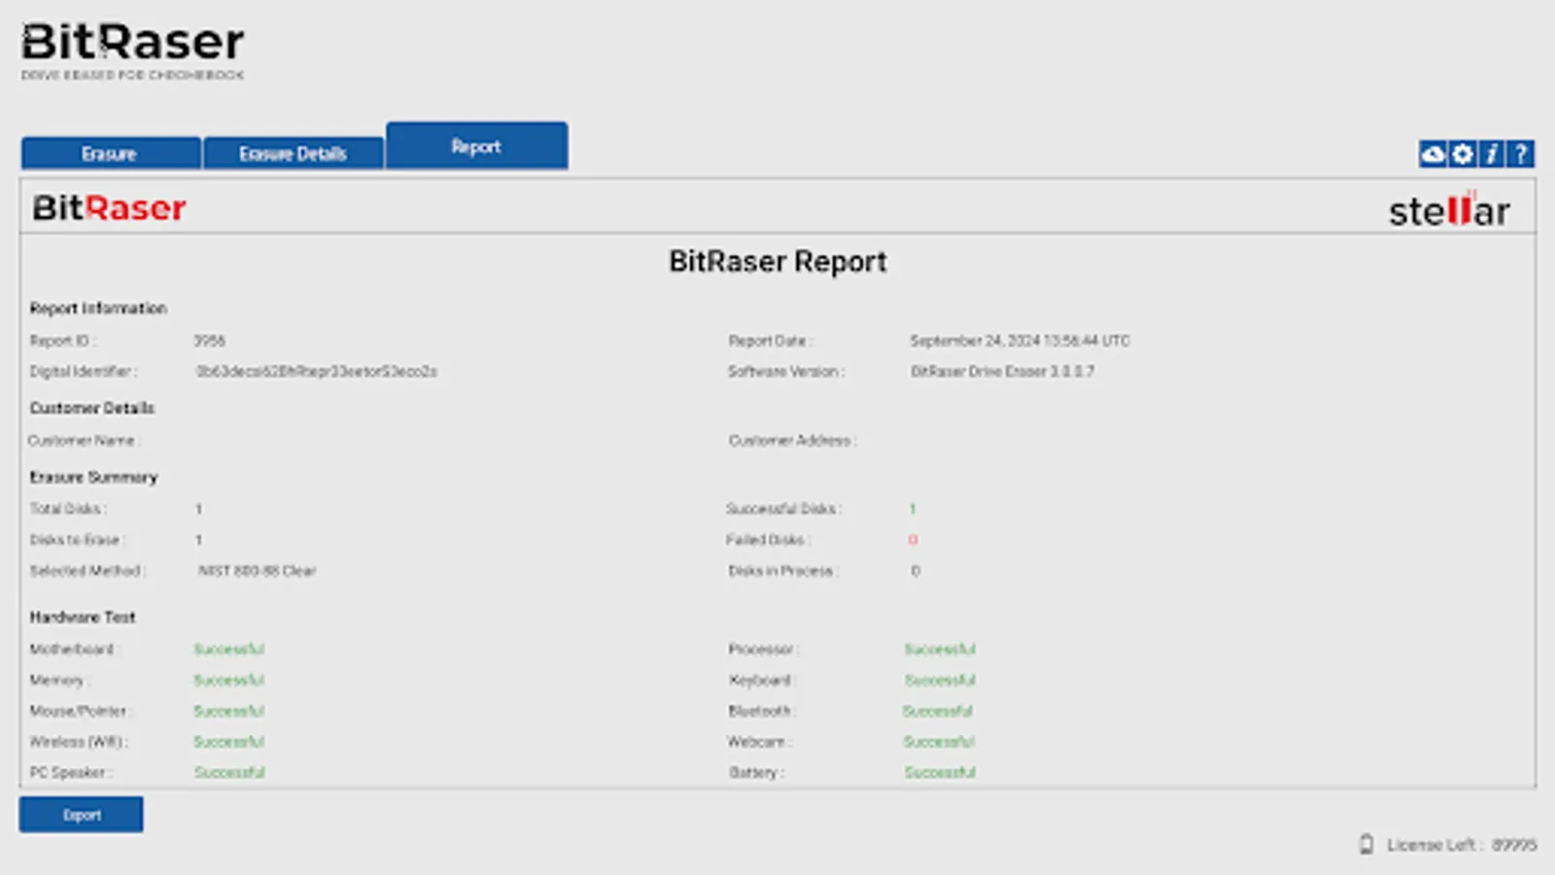Switch to the Erasure tab

pyautogui.click(x=111, y=153)
